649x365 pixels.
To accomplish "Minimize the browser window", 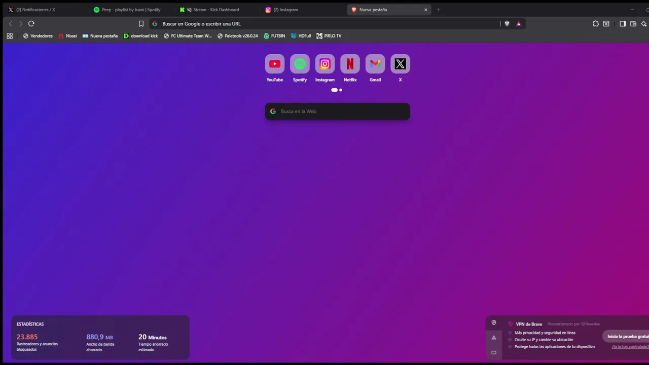I will [632, 10].
